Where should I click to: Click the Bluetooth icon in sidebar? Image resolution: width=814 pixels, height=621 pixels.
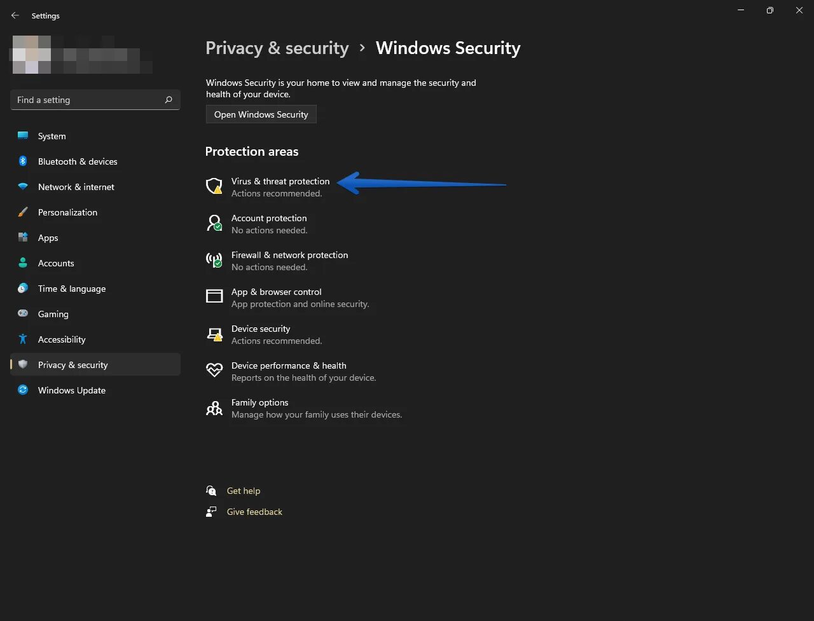point(23,161)
